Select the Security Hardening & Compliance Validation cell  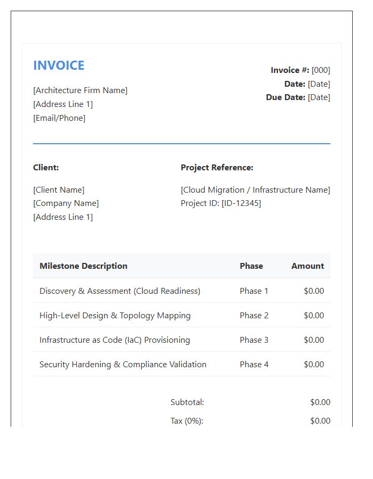coord(123,364)
